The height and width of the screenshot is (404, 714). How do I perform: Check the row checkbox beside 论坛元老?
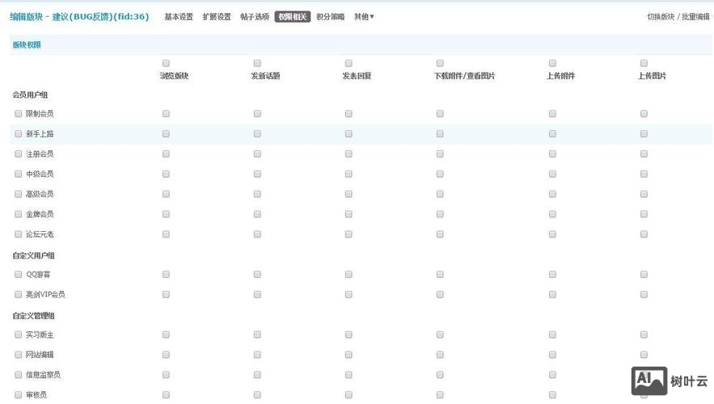pyautogui.click(x=19, y=234)
